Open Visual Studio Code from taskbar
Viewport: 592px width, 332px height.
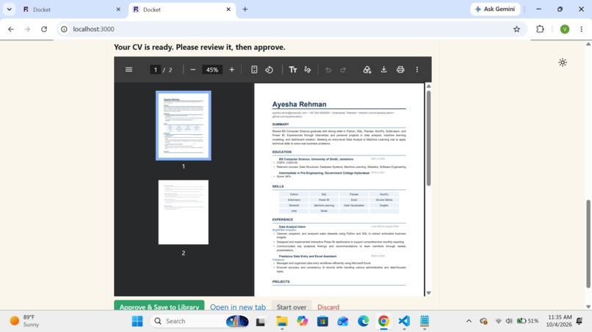tap(404, 321)
